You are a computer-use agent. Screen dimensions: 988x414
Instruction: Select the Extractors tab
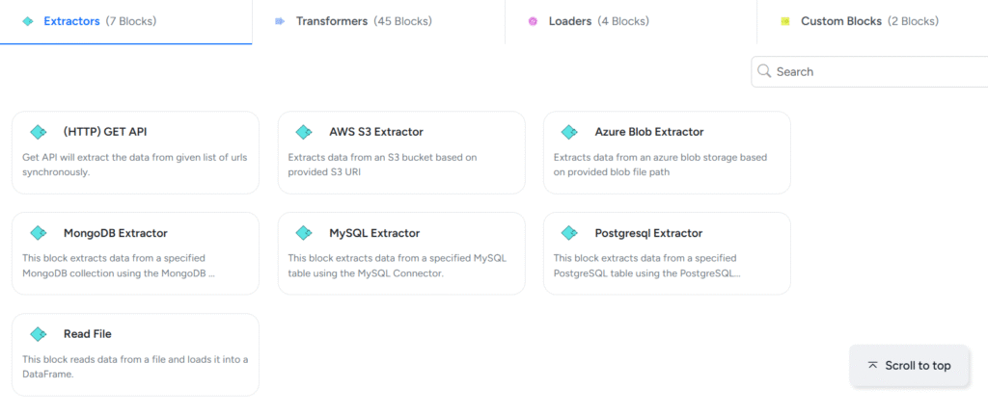[x=99, y=21]
